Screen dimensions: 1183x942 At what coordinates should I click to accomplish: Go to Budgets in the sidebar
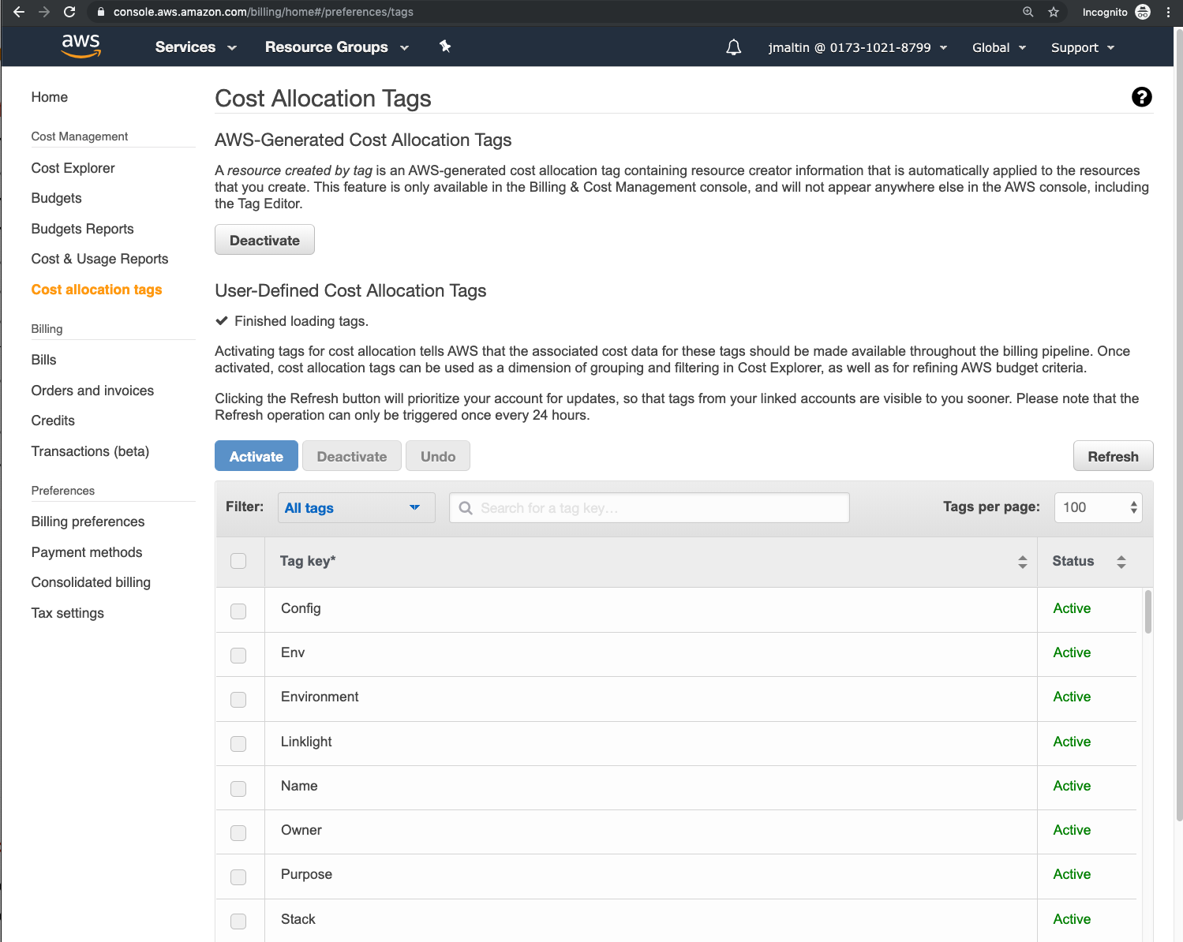(57, 198)
